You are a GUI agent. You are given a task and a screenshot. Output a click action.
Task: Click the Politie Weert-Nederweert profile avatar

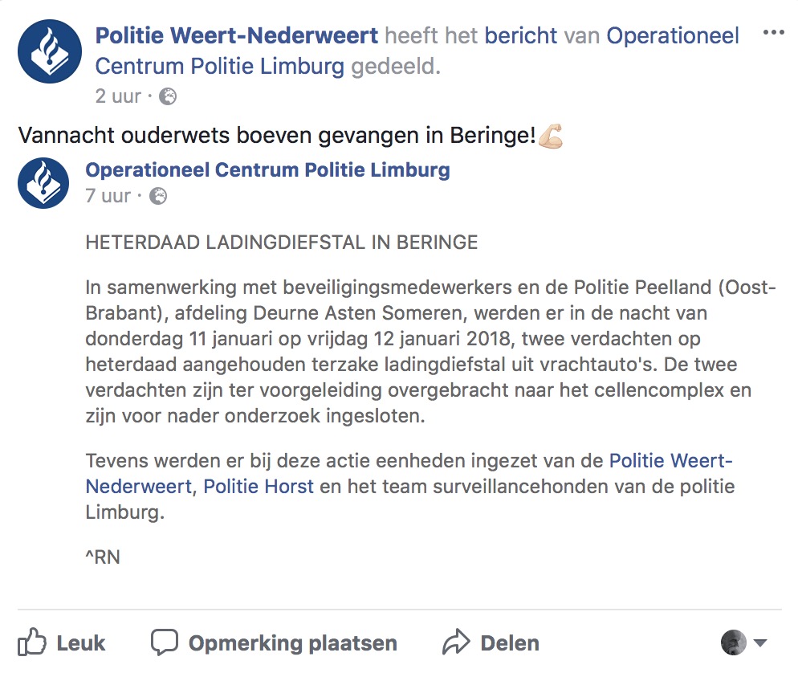pos(50,51)
